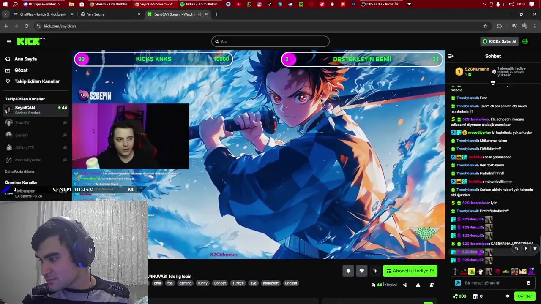Send message with Gönder button
The image size is (541, 304).
tap(525, 296)
